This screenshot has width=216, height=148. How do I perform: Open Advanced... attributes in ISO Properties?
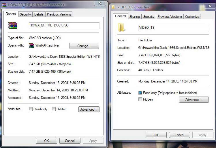(89, 109)
